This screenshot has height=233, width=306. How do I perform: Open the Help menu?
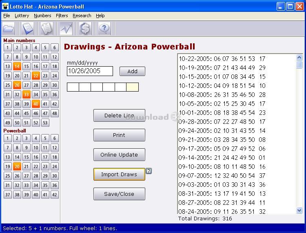[x=100, y=16]
